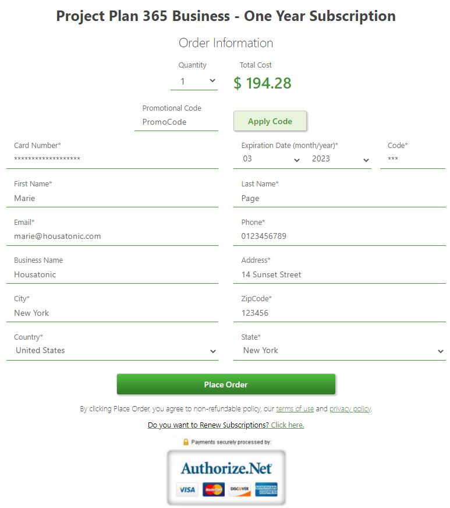This screenshot has width=450, height=508.
Task: Open the terms of use link
Action: [295, 409]
